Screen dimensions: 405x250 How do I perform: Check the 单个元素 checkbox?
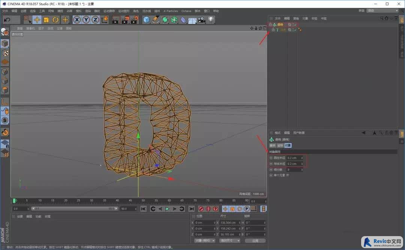coord(288,175)
